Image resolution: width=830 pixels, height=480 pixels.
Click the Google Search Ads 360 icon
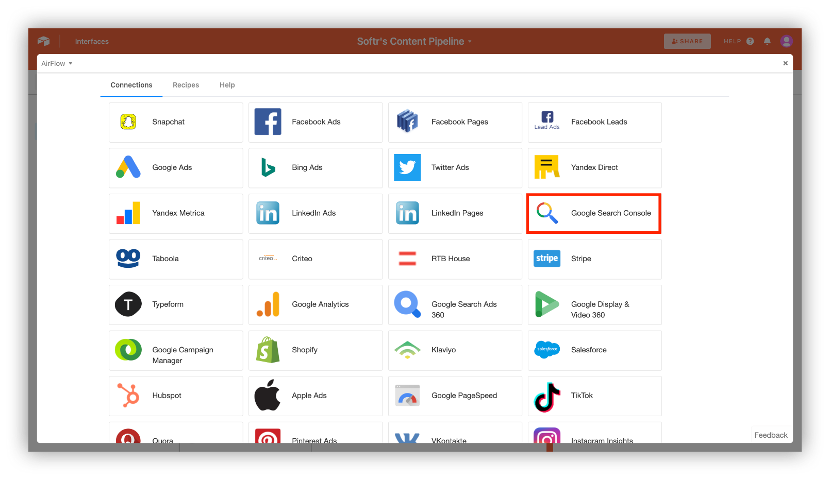click(x=407, y=304)
